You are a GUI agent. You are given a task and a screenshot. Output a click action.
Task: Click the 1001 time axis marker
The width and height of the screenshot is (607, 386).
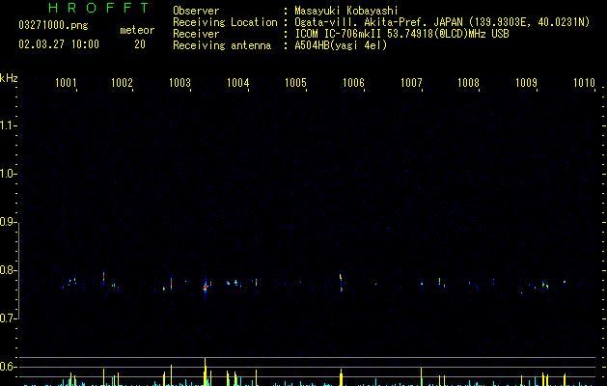click(66, 83)
